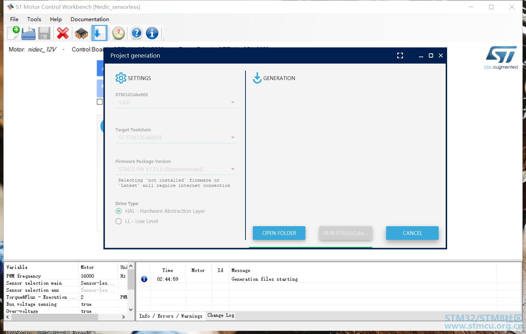Select the Over-voltage row

[x=66, y=311]
